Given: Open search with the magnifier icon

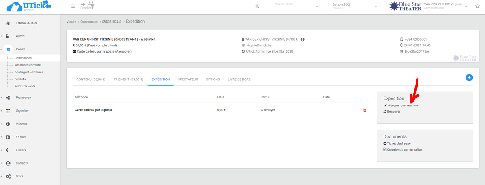Looking at the screenshot, I should 257,6.
